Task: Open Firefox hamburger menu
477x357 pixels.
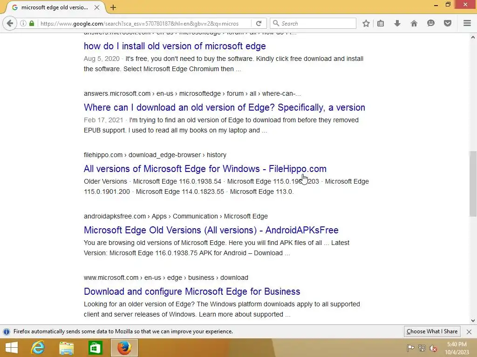Action: click(x=467, y=23)
